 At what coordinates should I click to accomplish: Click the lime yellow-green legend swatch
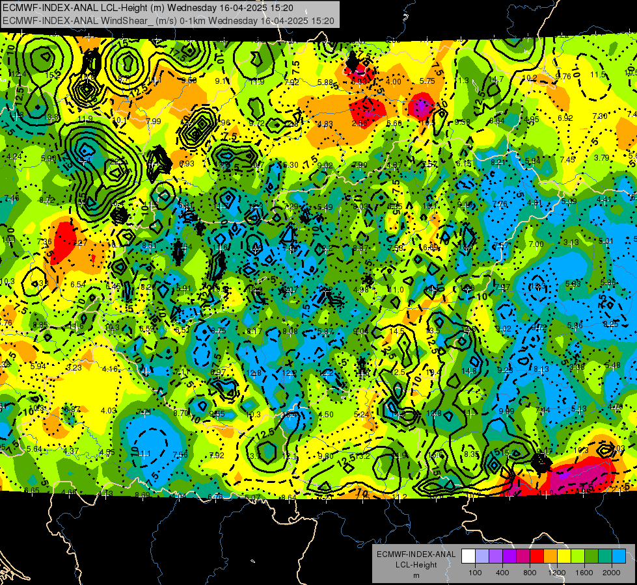[x=577, y=556]
